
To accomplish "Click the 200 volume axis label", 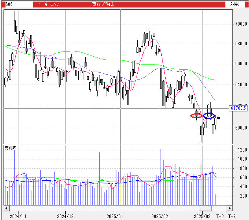I will tap(243, 196).
